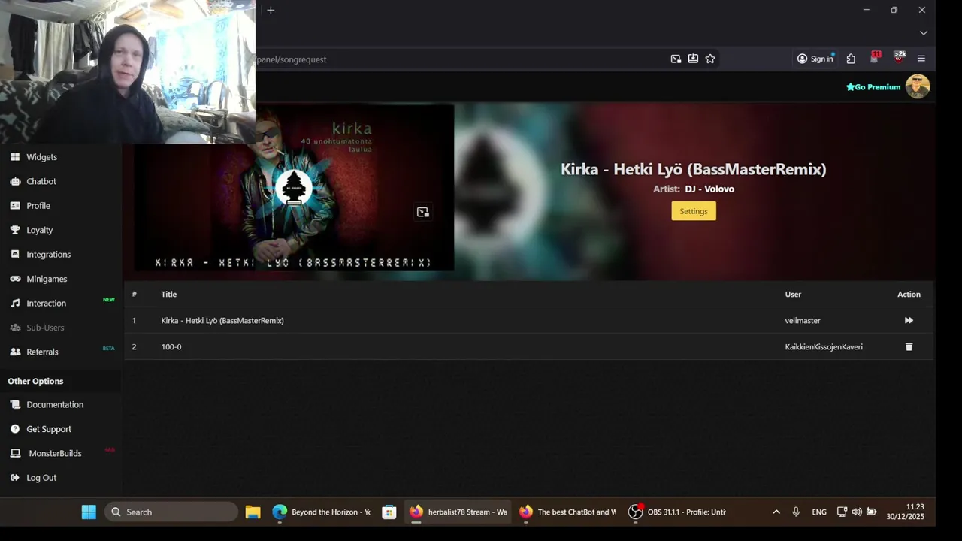Click the microphone tray icon

click(x=796, y=512)
